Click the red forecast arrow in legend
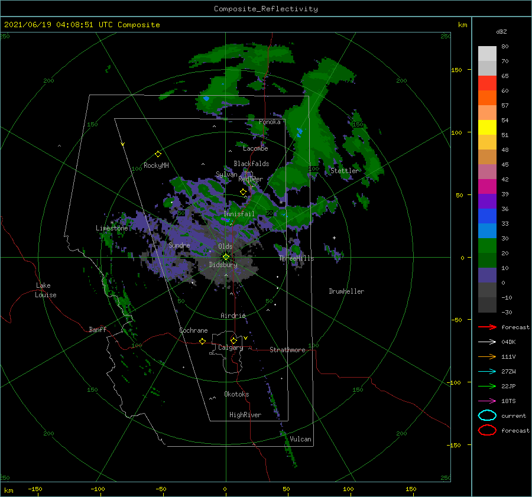The image size is (532, 497). (x=487, y=327)
